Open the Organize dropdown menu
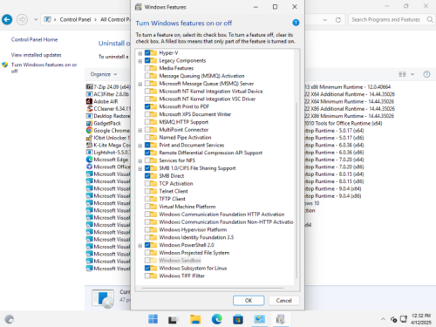The height and width of the screenshot is (327, 436). pos(104,74)
